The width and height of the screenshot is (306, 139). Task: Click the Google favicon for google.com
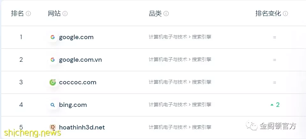tap(53, 37)
